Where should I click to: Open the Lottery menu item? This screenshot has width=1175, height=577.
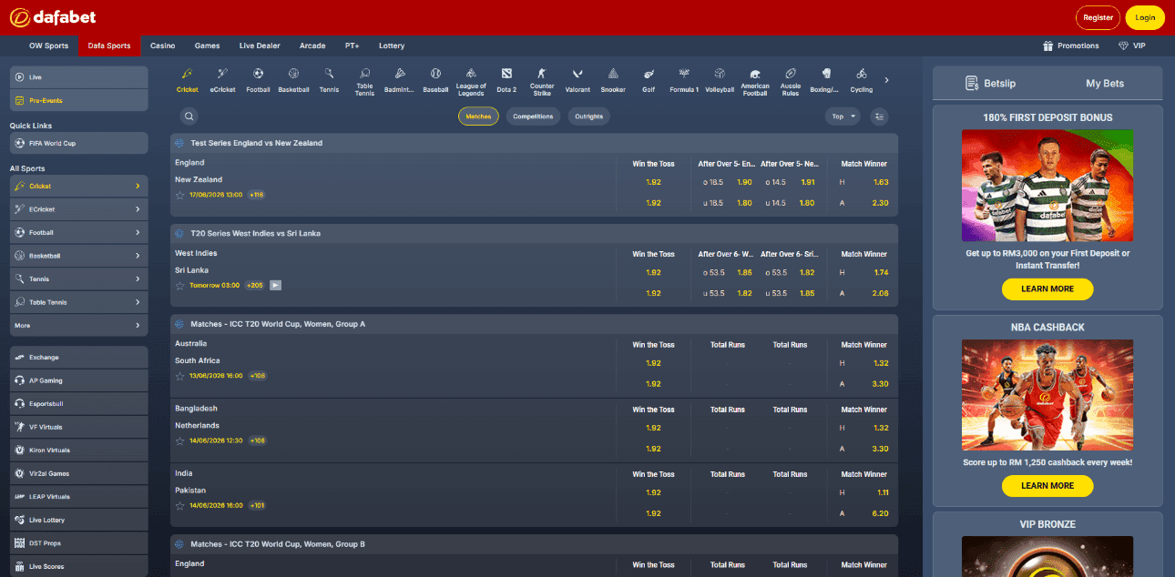392,46
